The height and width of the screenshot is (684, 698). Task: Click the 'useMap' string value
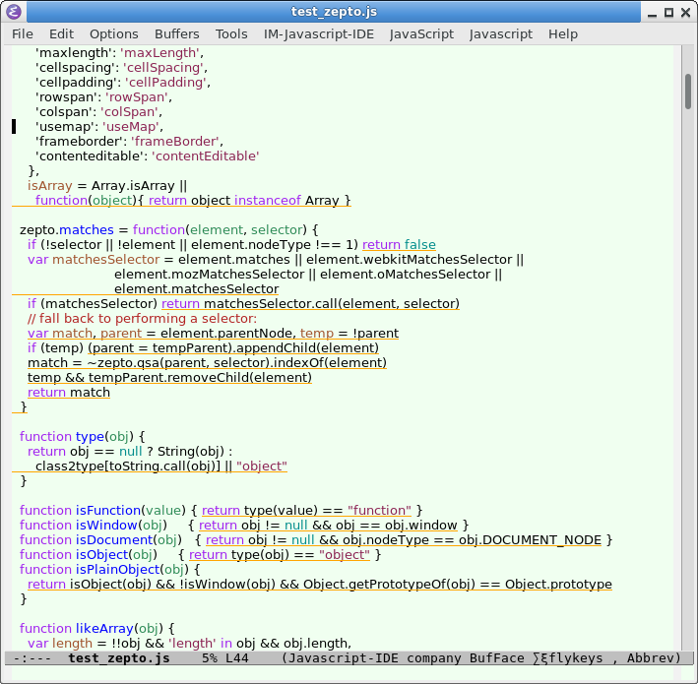(x=131, y=127)
